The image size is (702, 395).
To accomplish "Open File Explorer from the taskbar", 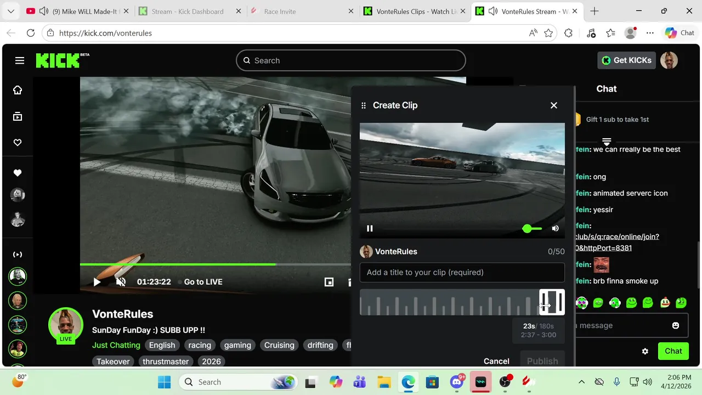I will [384, 382].
